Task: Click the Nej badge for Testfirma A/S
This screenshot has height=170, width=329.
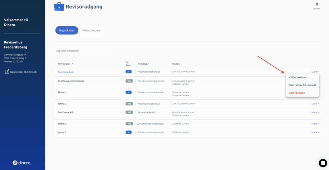Action: pyautogui.click(x=129, y=112)
